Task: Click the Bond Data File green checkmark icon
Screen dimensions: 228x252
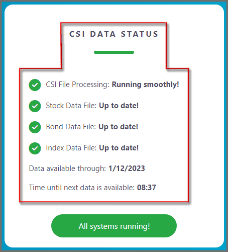Action: click(35, 127)
